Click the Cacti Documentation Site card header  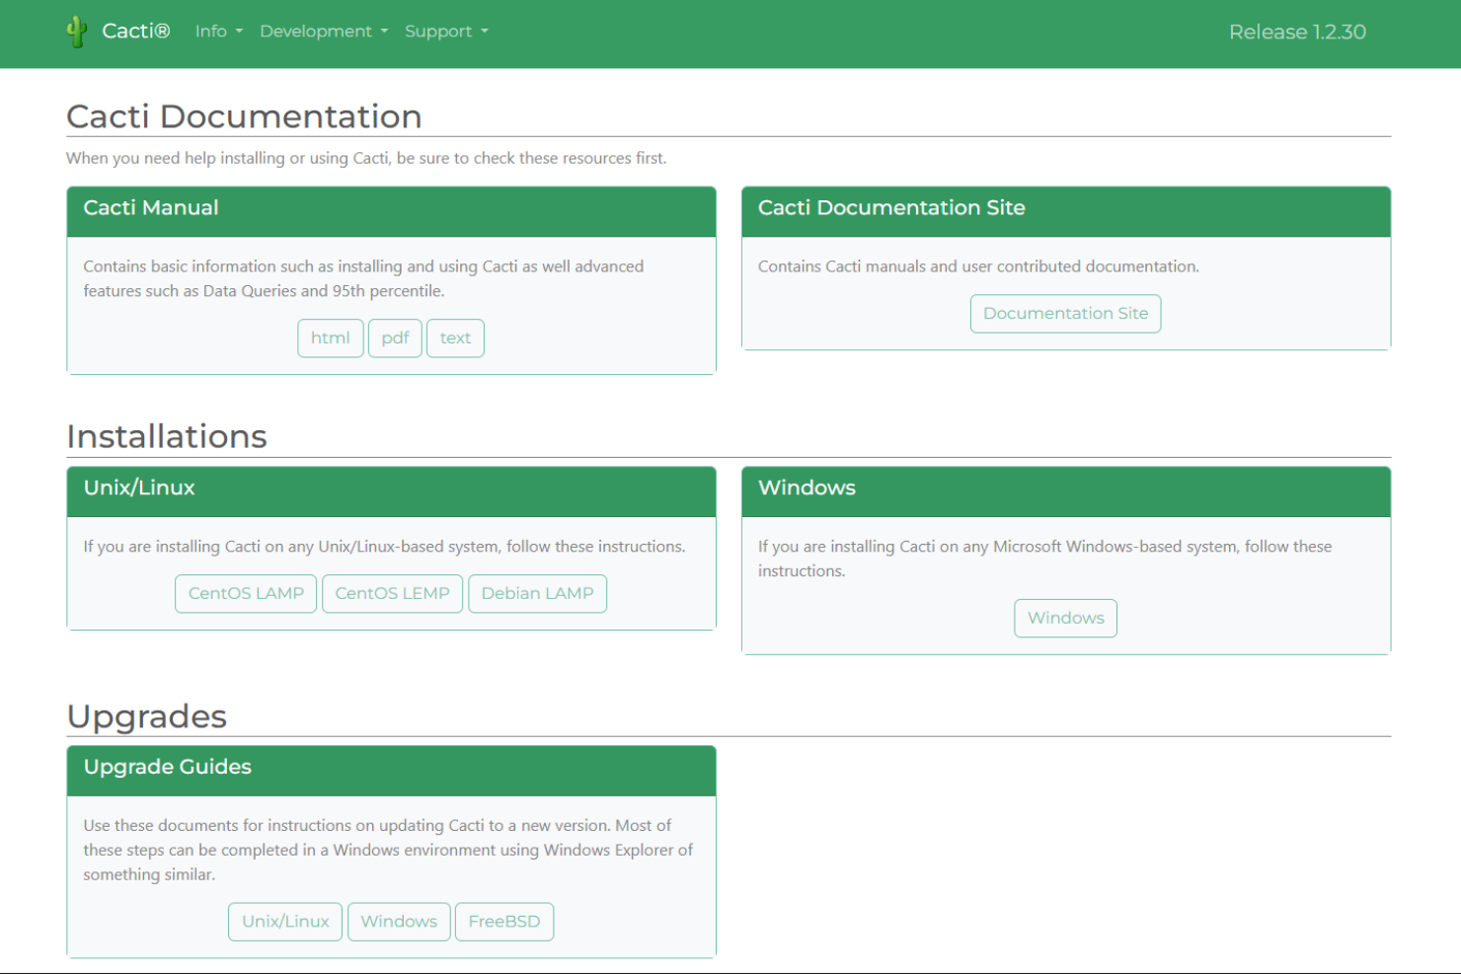[1066, 211]
